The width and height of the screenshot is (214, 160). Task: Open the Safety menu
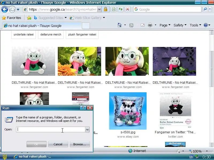coord(180,25)
